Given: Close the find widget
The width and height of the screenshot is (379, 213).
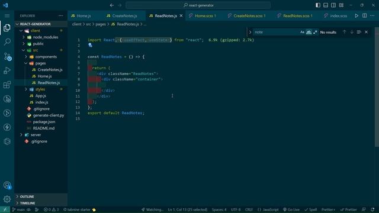Looking at the screenshot, I should point(366,32).
